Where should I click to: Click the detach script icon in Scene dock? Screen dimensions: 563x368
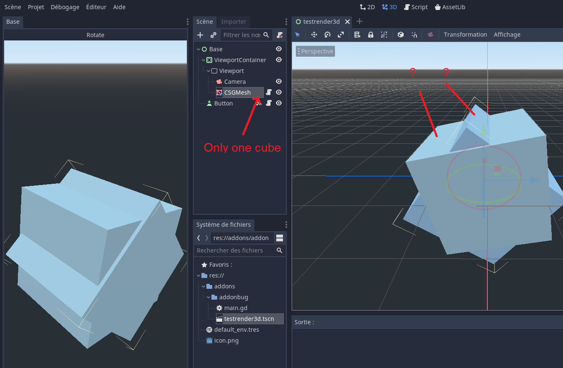(x=280, y=35)
